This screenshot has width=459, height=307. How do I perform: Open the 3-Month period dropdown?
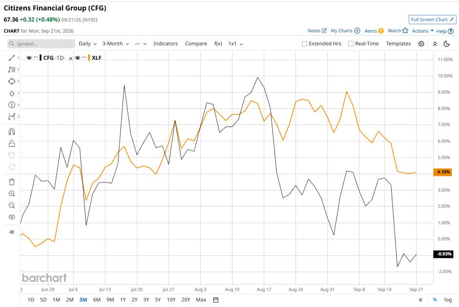[116, 44]
